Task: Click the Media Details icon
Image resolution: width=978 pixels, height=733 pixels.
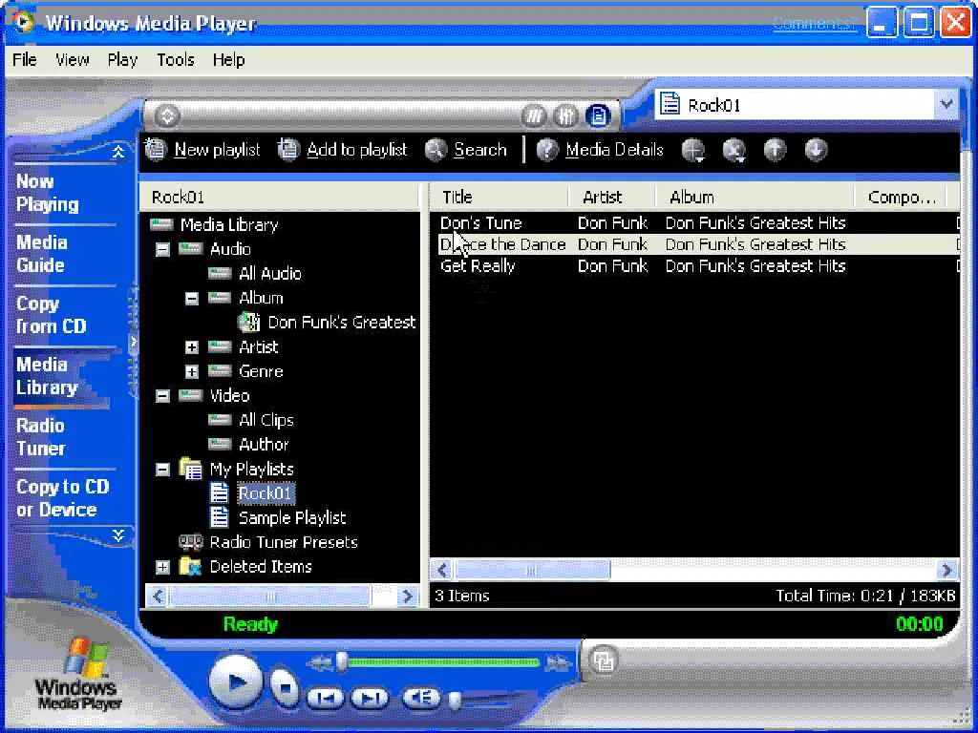Action: click(547, 150)
